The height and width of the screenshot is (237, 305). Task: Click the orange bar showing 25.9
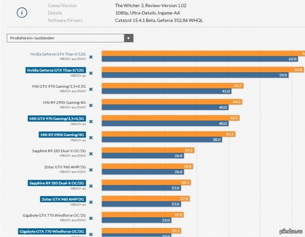143,215
